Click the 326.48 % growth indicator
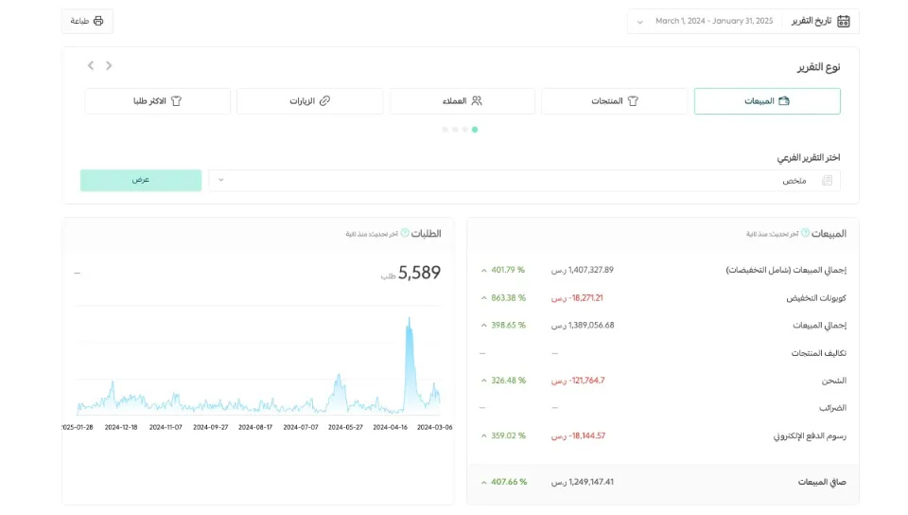This screenshot has height=515, width=908. (x=503, y=381)
